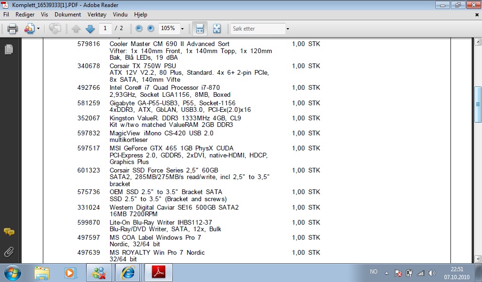Click Kingston ValueR DDR3 memory line
Screen dimensions: 482x282
click(x=175, y=118)
